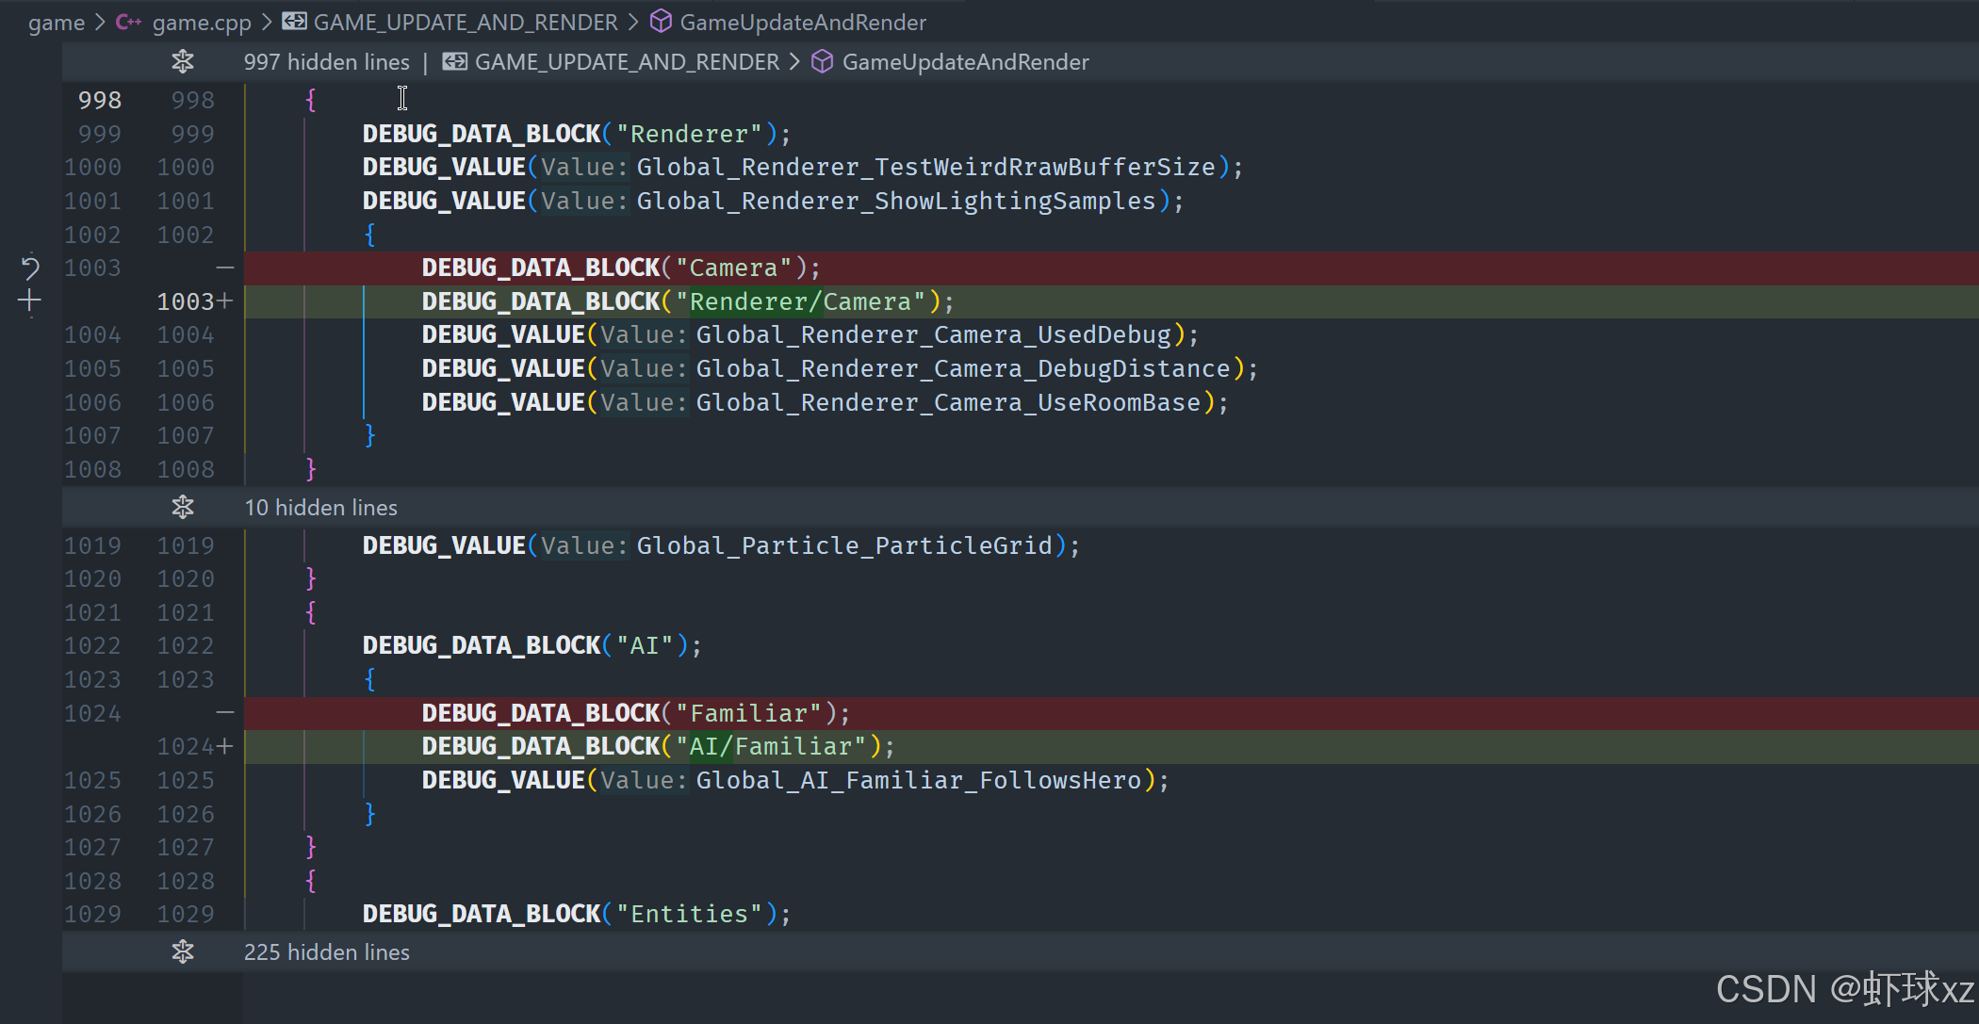This screenshot has height=1024, width=1979.
Task: Expand the 997 hidden lines text
Action: pos(326,62)
